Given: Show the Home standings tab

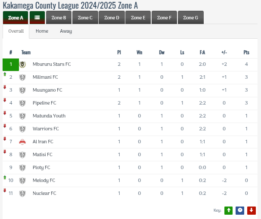Looking at the screenshot, I should [x=42, y=31].
